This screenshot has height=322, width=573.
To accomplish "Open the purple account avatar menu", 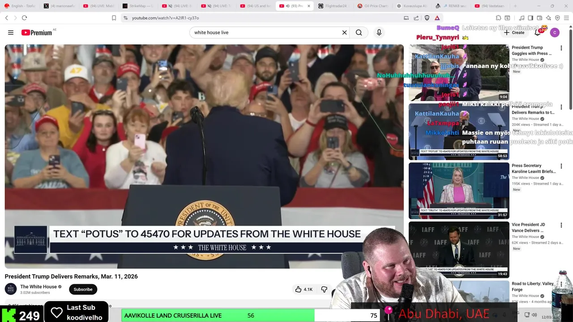I will click(x=555, y=33).
